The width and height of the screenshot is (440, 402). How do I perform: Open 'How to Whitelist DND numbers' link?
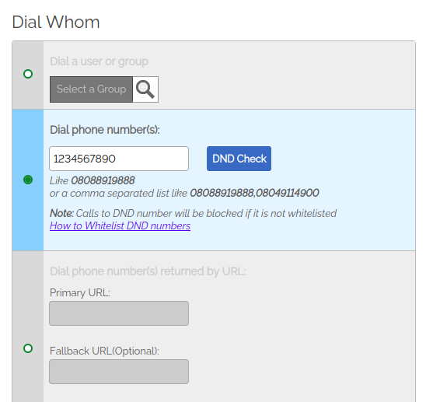pos(120,226)
